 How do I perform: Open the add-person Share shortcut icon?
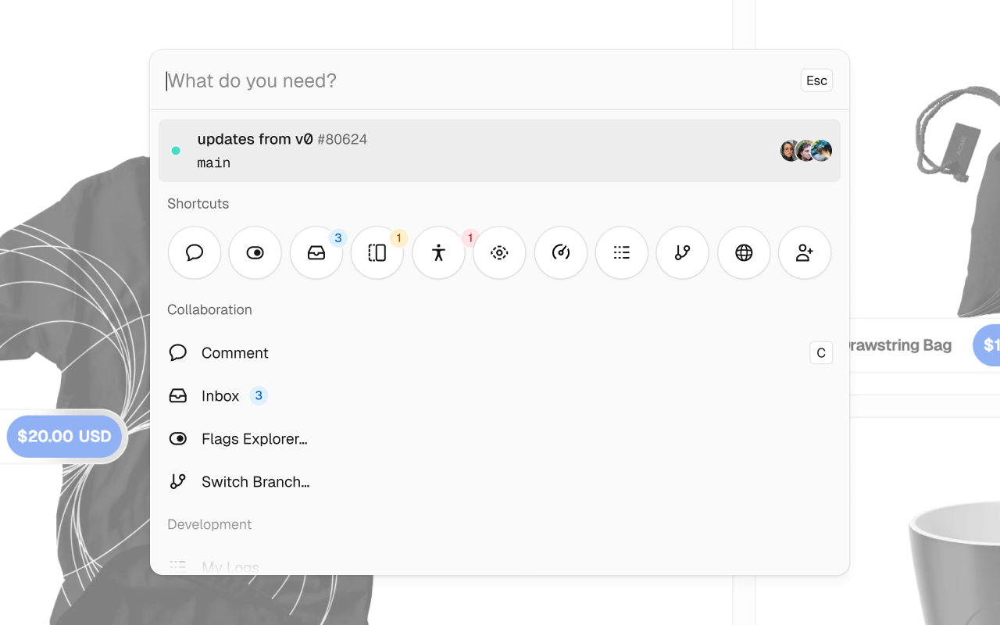click(x=805, y=252)
